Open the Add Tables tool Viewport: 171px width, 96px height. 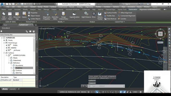(x=10, y=16)
